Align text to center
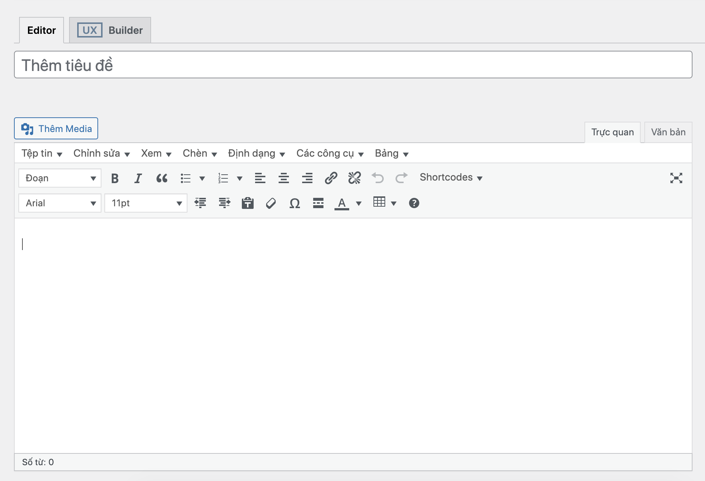This screenshot has height=481, width=705. tap(283, 178)
